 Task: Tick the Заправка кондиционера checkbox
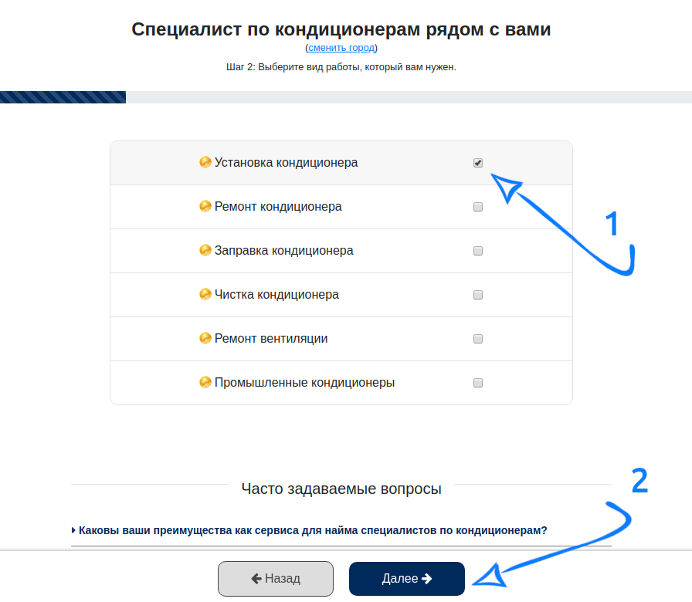478,251
